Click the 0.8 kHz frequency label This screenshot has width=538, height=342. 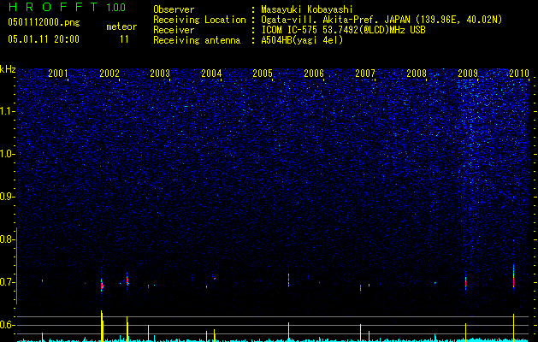point(7,239)
